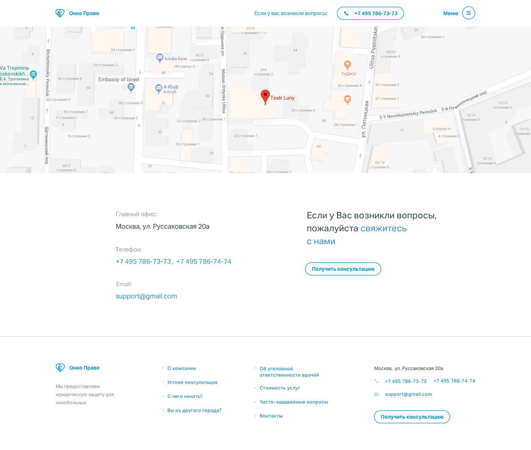Click the address Москва, ул. Руссаковская 20а
Image resolution: width=531 pixels, height=450 pixels.
pos(163,226)
